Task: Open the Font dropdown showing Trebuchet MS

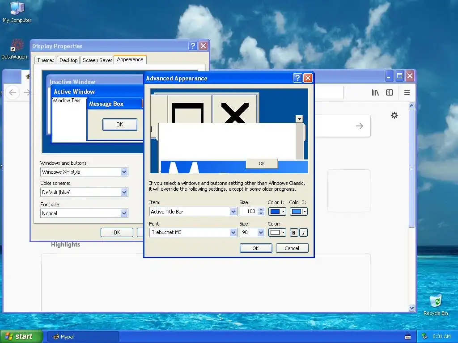Action: [233, 232]
